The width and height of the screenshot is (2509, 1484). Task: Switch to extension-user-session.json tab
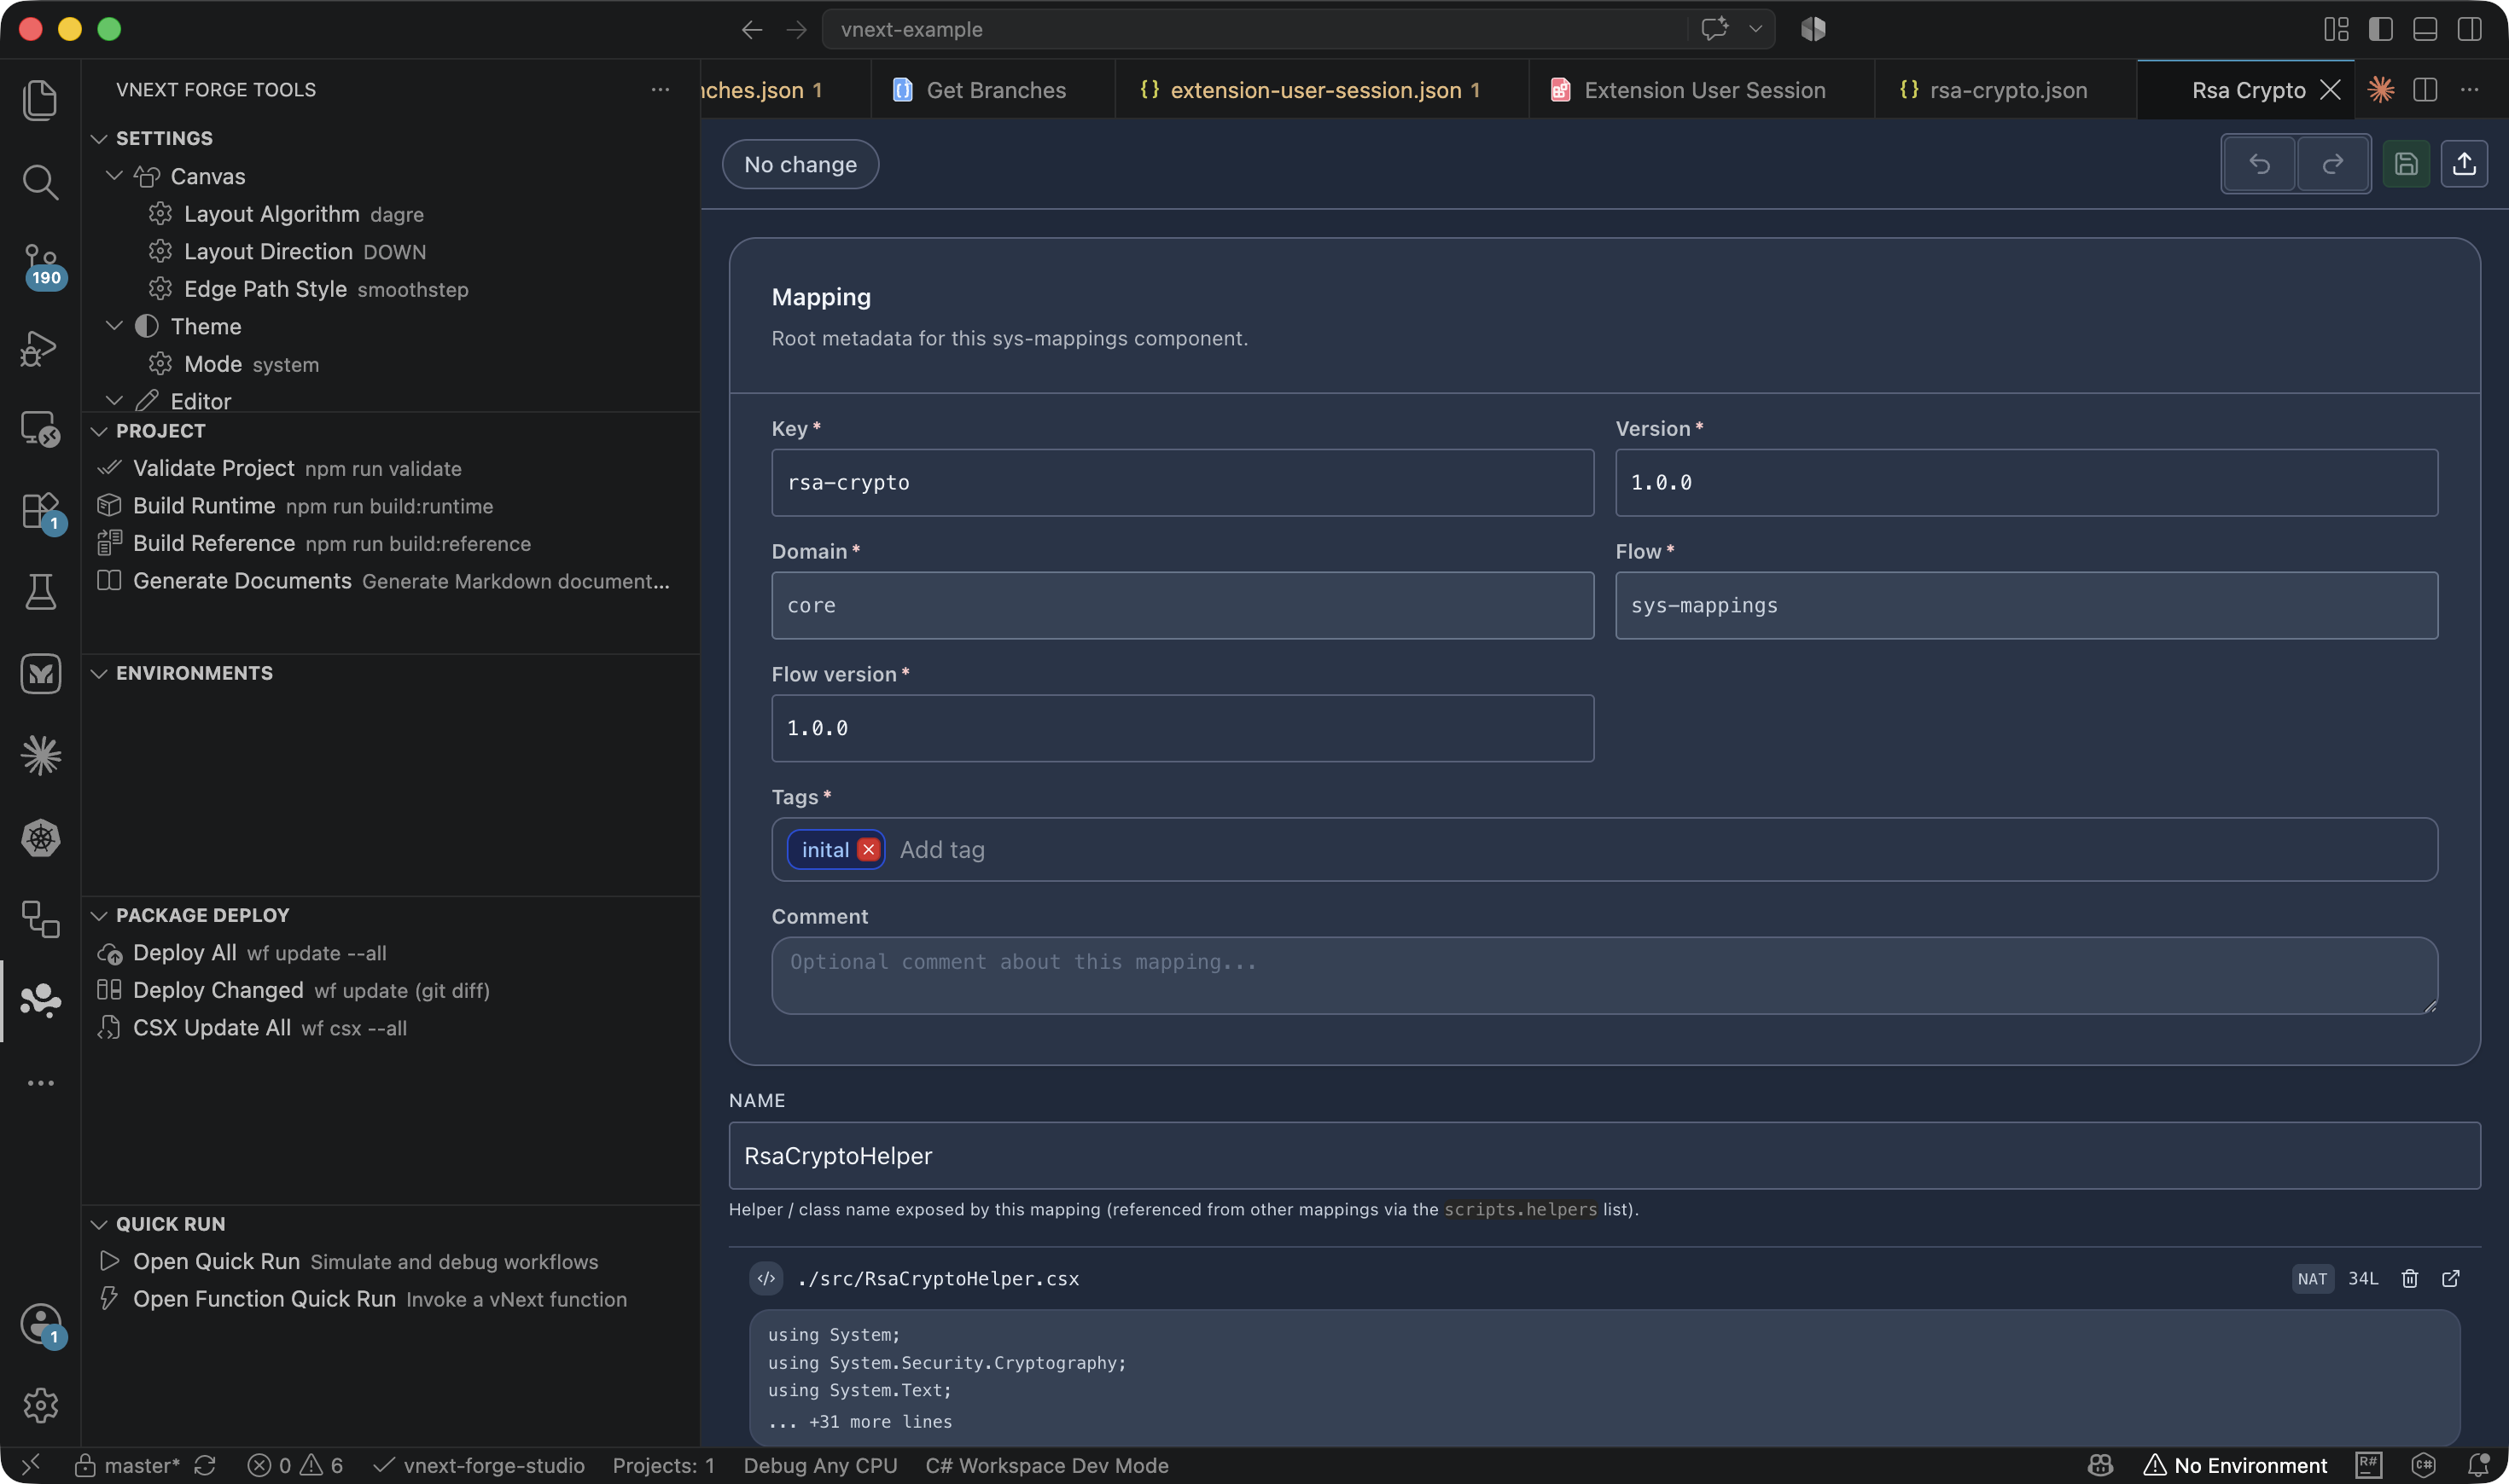(1322, 90)
